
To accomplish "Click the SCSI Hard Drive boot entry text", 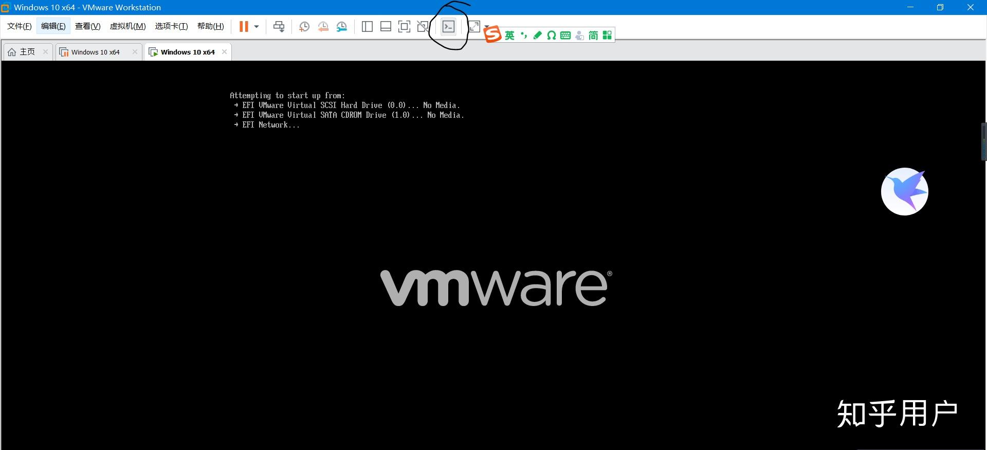I will point(347,105).
